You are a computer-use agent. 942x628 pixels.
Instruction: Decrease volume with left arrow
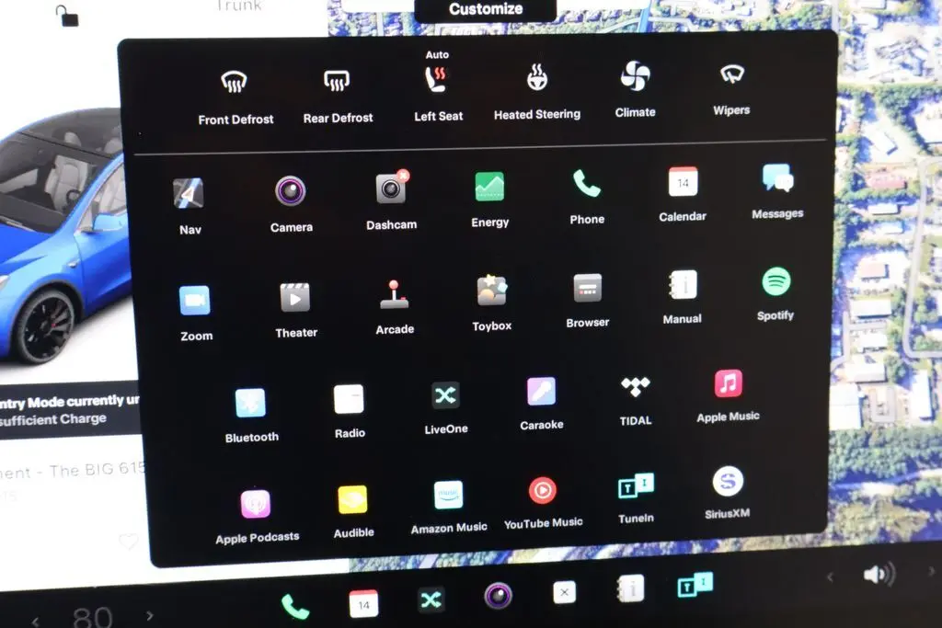[831, 577]
